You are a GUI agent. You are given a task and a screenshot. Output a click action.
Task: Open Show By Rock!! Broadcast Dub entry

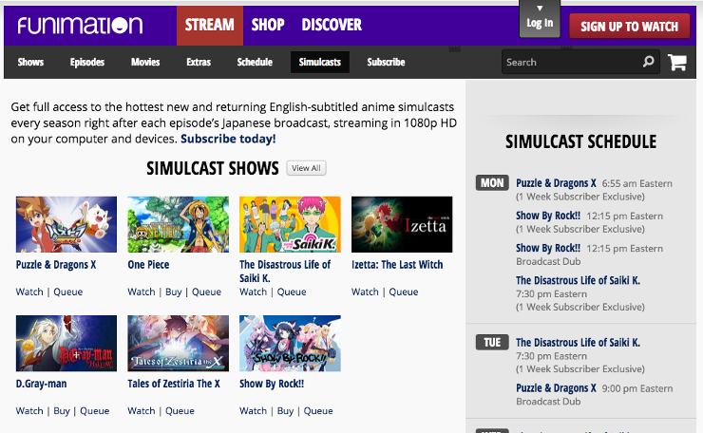[548, 248]
